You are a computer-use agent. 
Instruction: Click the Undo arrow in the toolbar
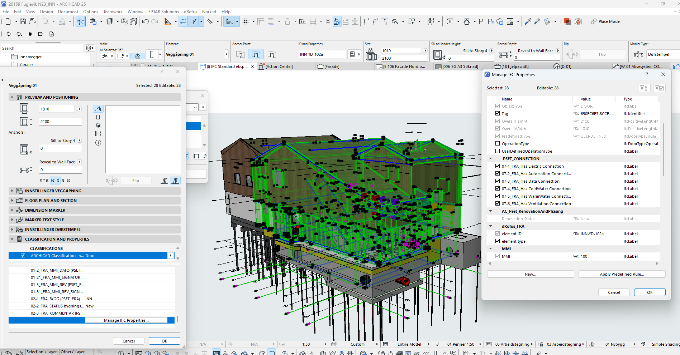(x=145, y=21)
